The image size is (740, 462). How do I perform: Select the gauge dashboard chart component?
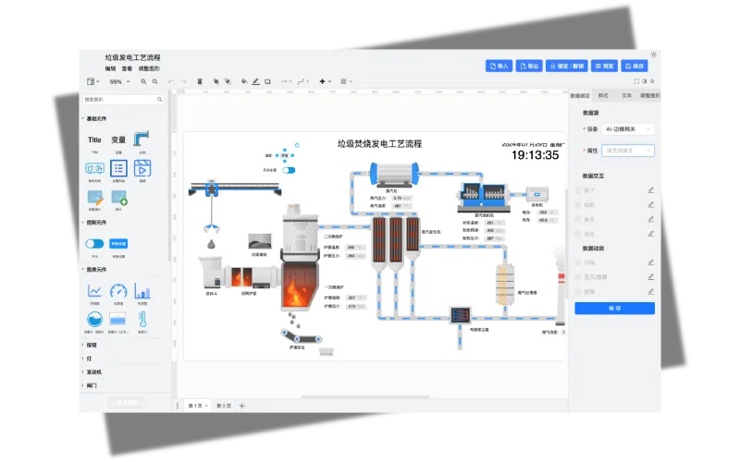click(118, 292)
